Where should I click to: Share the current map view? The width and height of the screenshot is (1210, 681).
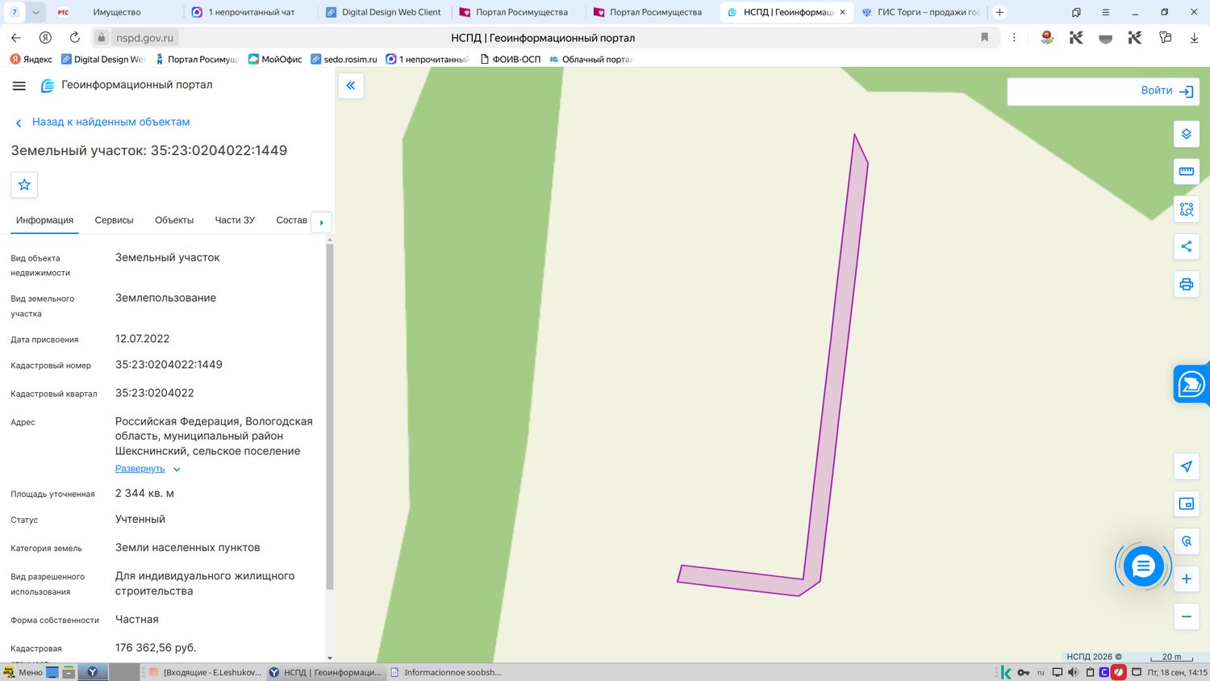[x=1186, y=246]
